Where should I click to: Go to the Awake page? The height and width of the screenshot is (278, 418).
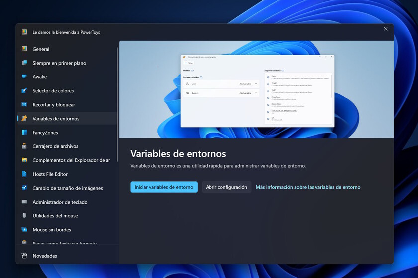coord(67,76)
